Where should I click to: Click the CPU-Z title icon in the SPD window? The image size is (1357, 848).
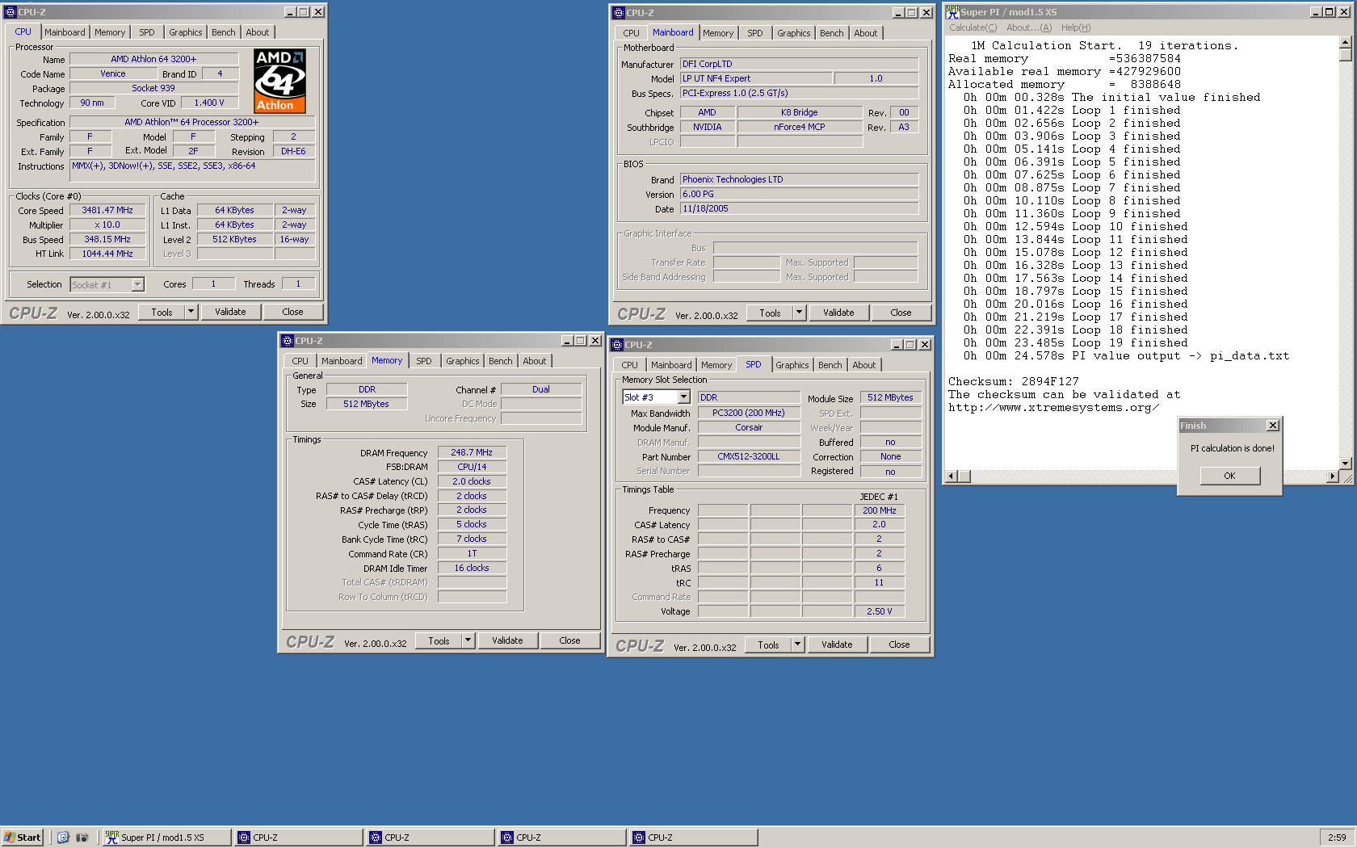[617, 345]
